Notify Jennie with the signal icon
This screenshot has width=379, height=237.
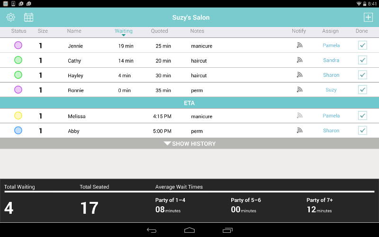[299, 45]
